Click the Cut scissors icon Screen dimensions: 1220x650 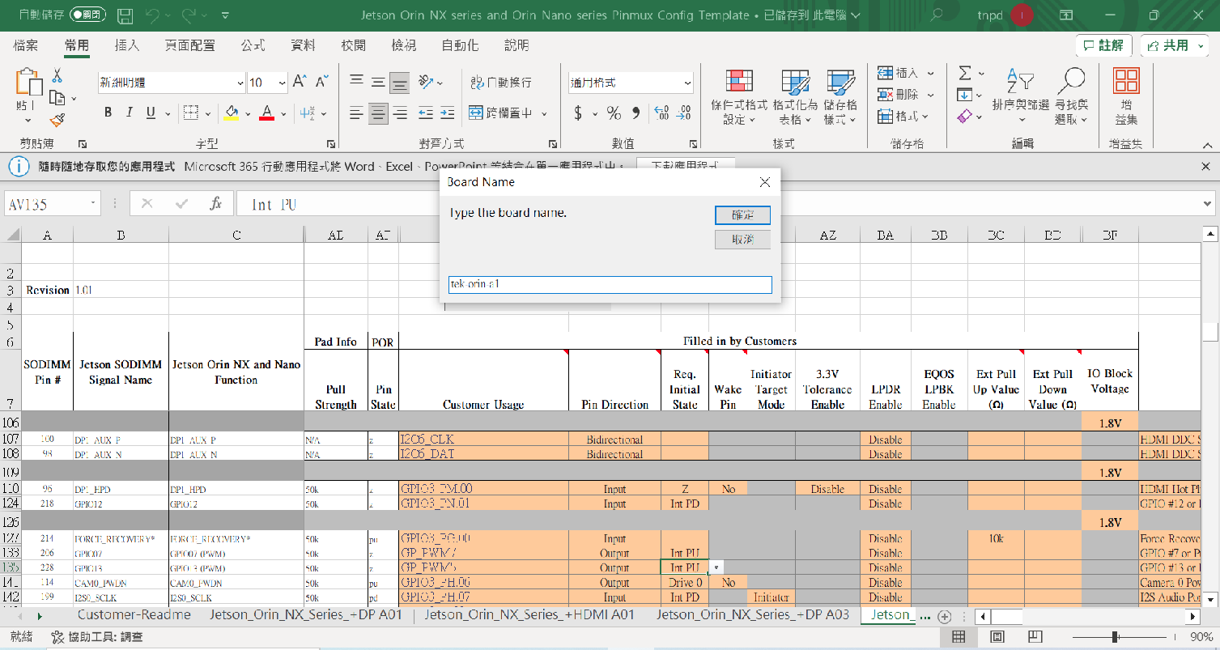57,76
